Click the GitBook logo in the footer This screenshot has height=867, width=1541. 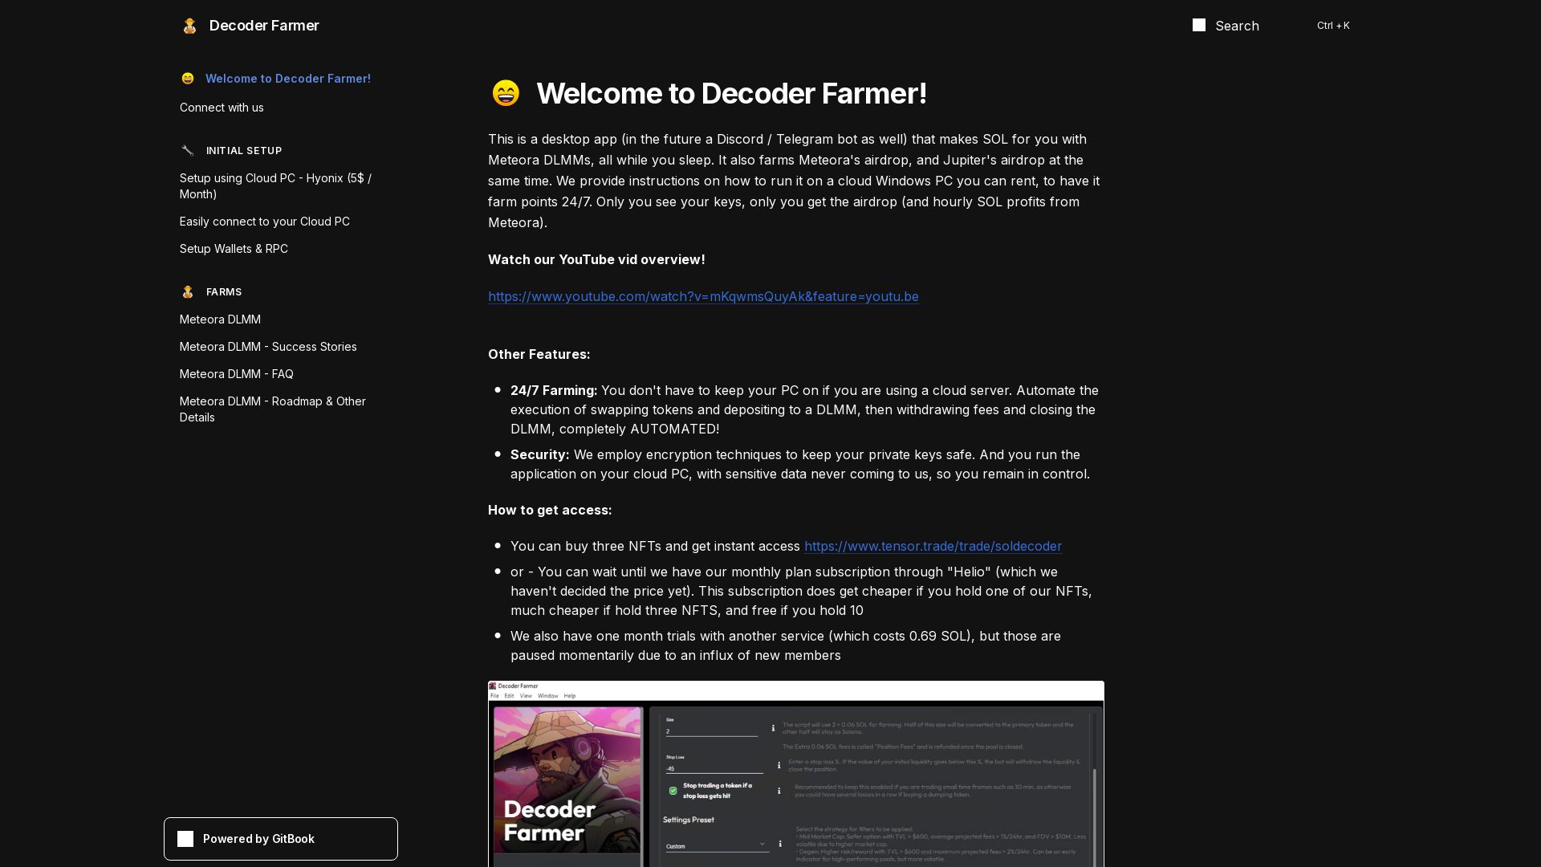coord(185,839)
